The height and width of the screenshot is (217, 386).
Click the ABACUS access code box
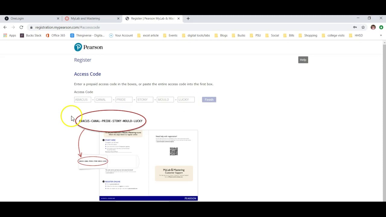(83, 100)
